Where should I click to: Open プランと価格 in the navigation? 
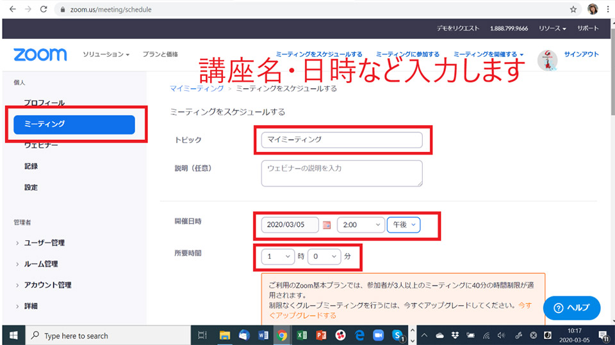160,54
